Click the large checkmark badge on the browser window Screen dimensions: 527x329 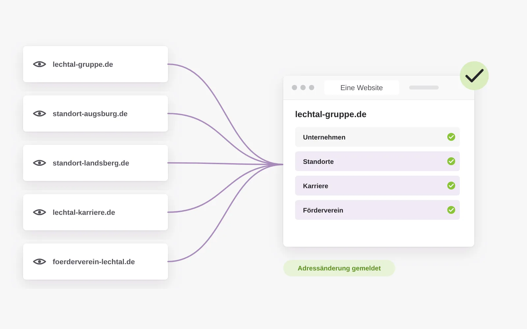click(474, 76)
